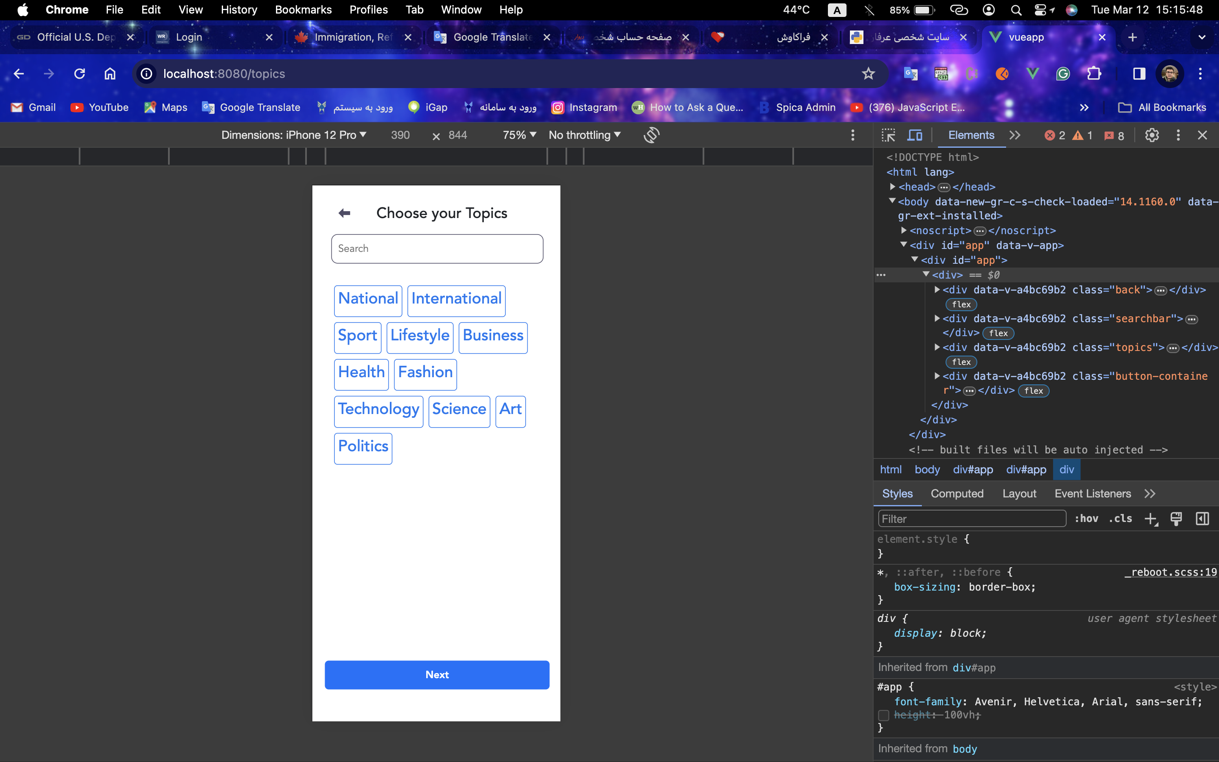Image resolution: width=1219 pixels, height=762 pixels.
Task: Click the warnings count indicator
Action: [1082, 135]
